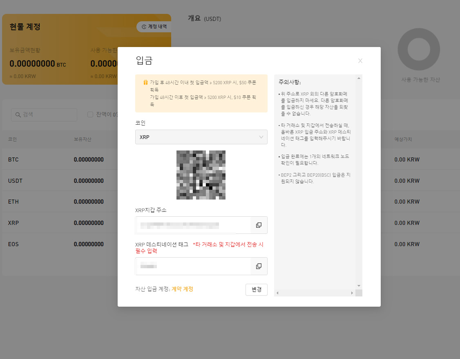Toggle the zero-balance checkbox
Image resolution: width=460 pixels, height=359 pixels.
click(x=90, y=114)
